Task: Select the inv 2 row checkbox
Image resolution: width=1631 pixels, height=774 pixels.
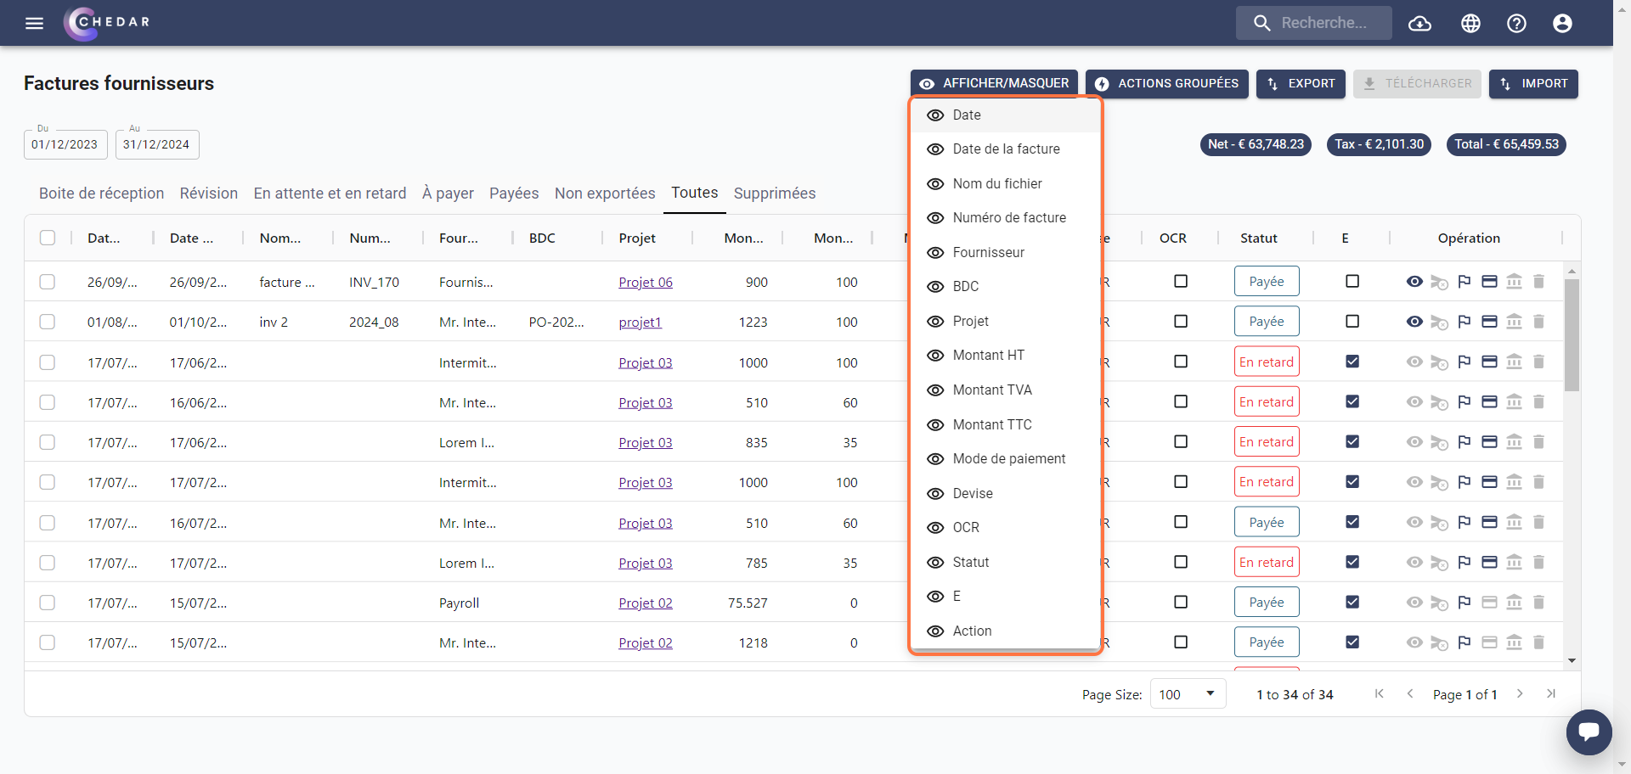Action: 48,322
